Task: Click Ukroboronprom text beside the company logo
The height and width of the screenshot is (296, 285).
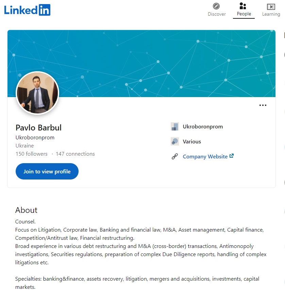Action: click(203, 127)
